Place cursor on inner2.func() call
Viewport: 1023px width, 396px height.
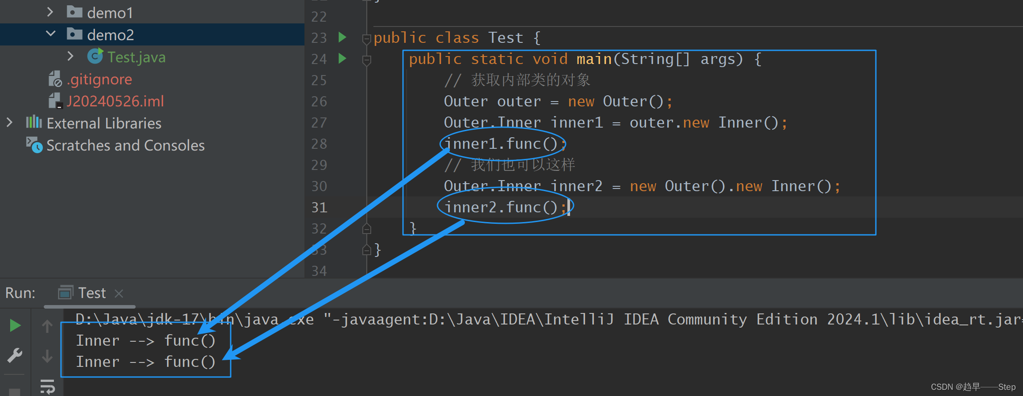click(x=505, y=207)
